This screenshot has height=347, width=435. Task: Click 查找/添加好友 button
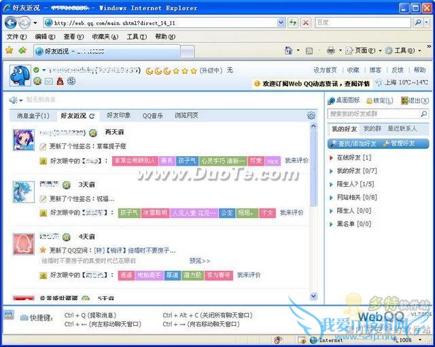pyautogui.click(x=353, y=143)
